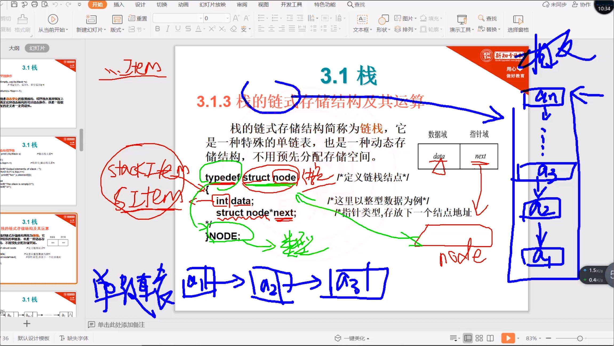The image size is (614, 346).
Task: Click the Print icon in quick access bar
Action: click(34, 4)
